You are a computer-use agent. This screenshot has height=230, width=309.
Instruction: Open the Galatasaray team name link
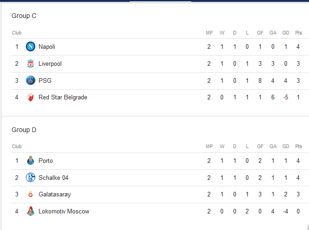[x=55, y=194]
